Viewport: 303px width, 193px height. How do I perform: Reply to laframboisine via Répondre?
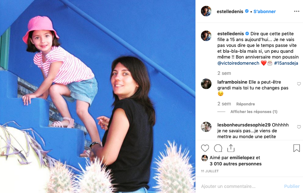click(245, 104)
